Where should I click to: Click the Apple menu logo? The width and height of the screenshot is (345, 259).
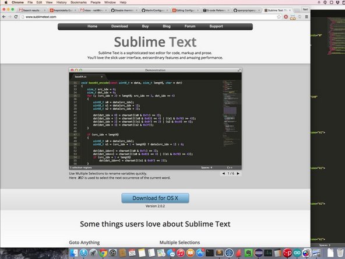tap(6, 2)
